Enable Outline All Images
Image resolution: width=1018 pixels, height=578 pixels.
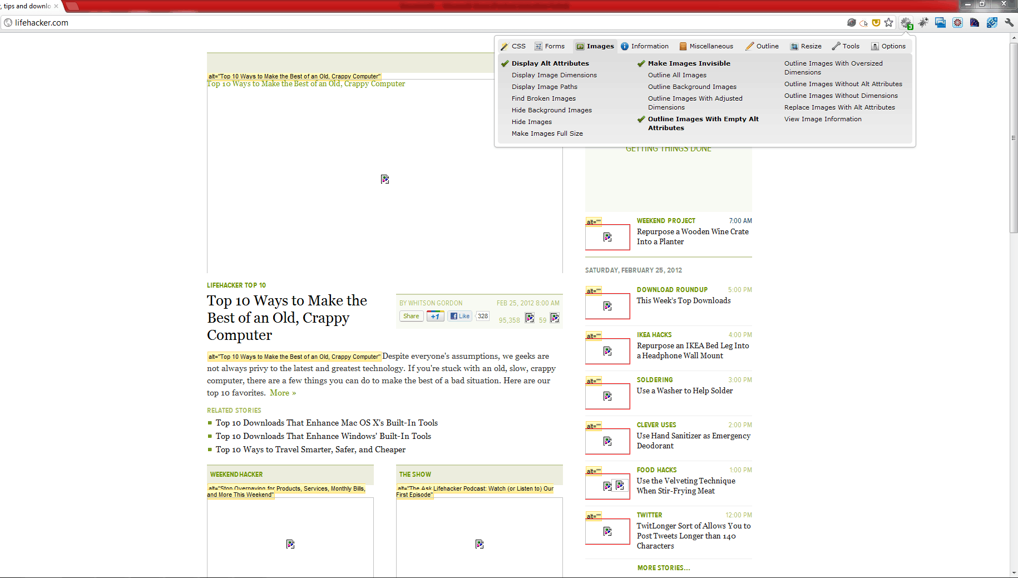[x=677, y=75]
